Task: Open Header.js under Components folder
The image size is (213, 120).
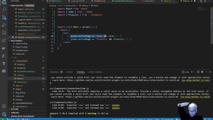Action: point(21,68)
